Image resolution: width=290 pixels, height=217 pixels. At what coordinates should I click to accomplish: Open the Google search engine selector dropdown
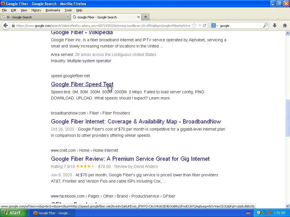215,26
